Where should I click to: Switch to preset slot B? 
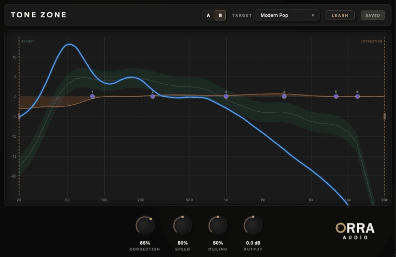(220, 15)
